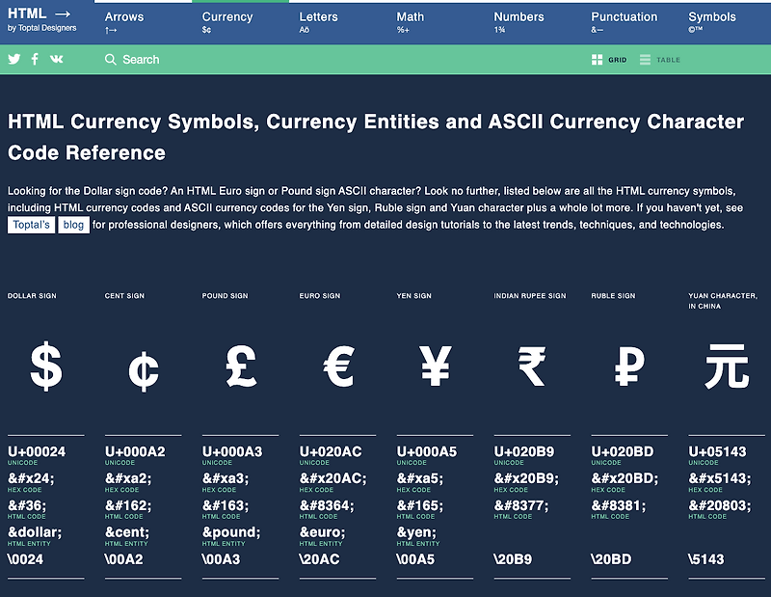
Task: Copy the U+000A3 unicode value
Action: click(x=232, y=451)
